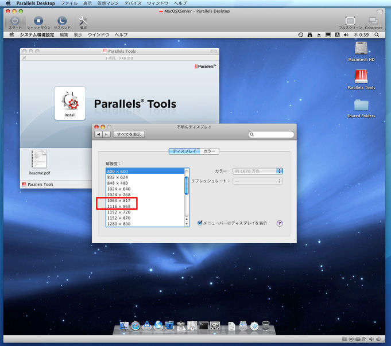Open the guest 編集 menu
This screenshot has width=391, height=346.
[64, 35]
